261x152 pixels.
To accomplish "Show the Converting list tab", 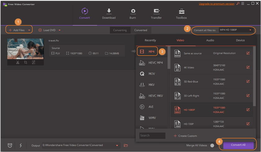I will 120,30.
